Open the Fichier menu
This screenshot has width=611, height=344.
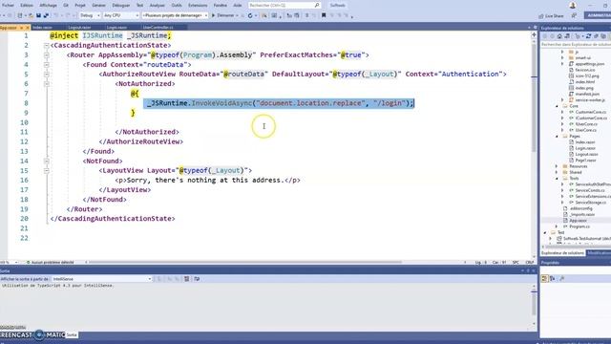(x=8, y=6)
